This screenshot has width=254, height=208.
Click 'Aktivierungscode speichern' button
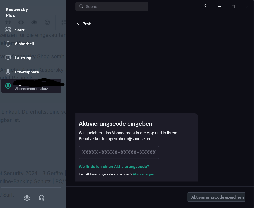click(216, 197)
